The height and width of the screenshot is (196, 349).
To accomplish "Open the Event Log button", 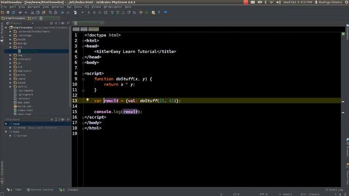I will (x=334, y=190).
